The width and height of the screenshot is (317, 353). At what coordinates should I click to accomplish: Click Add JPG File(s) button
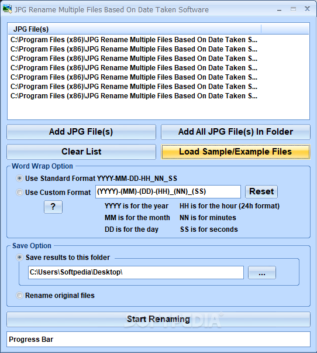(x=81, y=132)
